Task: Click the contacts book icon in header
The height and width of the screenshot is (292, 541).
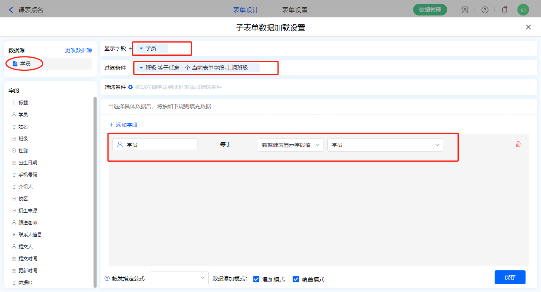Action: coord(465,10)
